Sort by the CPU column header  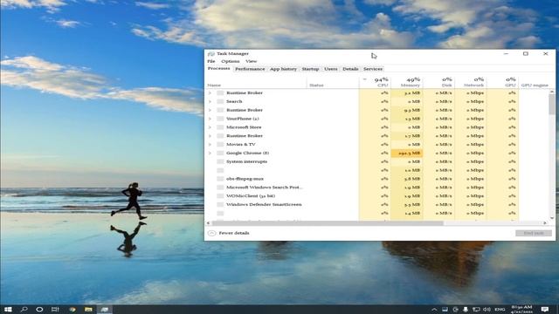click(375, 82)
